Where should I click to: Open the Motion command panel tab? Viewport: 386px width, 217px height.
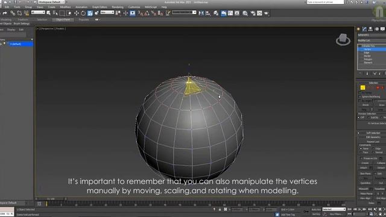click(376, 29)
